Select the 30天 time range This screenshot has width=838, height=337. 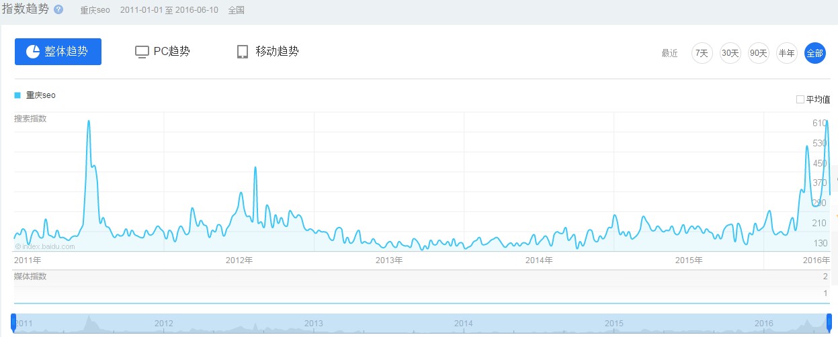(730, 53)
